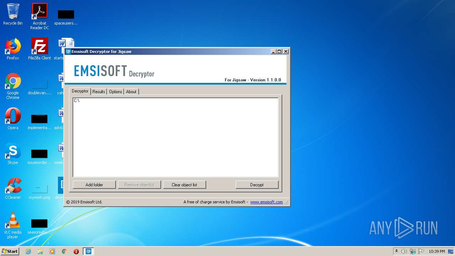Close the Emsisoft Decryptor window
Viewport: 455px width, 256px height.
coord(286,52)
